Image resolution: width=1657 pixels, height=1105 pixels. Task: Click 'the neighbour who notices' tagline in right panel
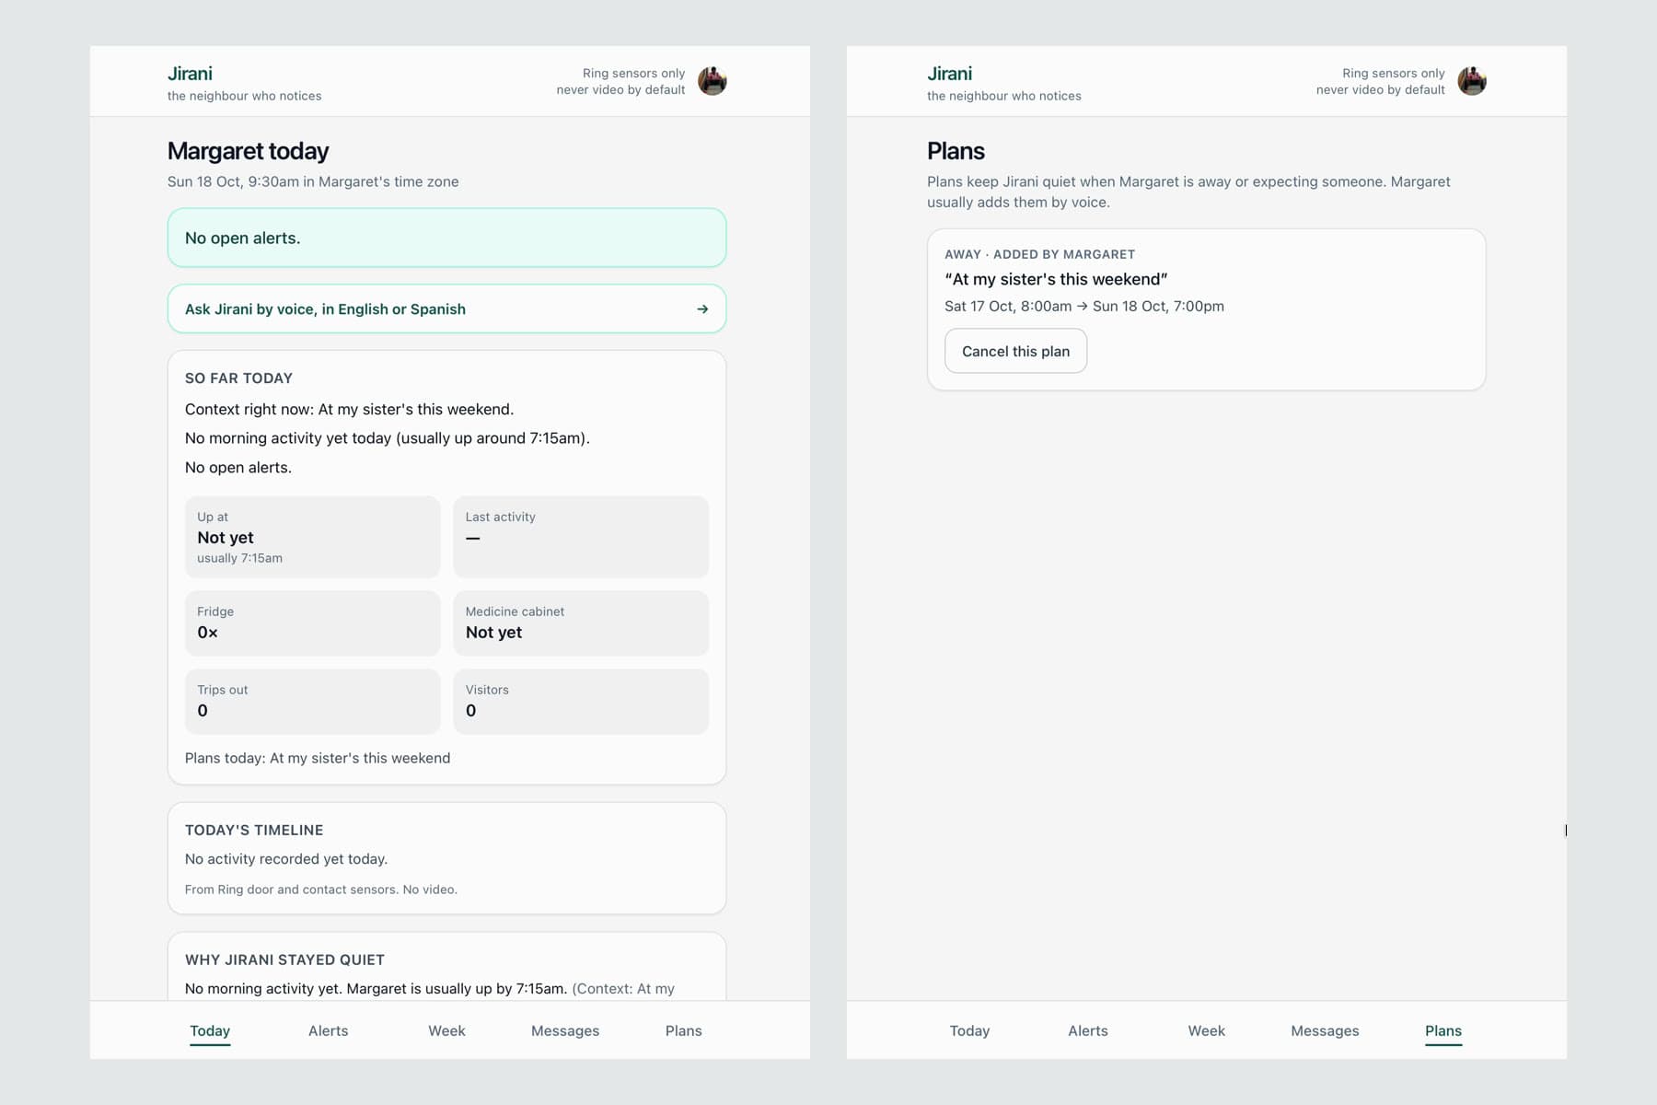(1003, 96)
